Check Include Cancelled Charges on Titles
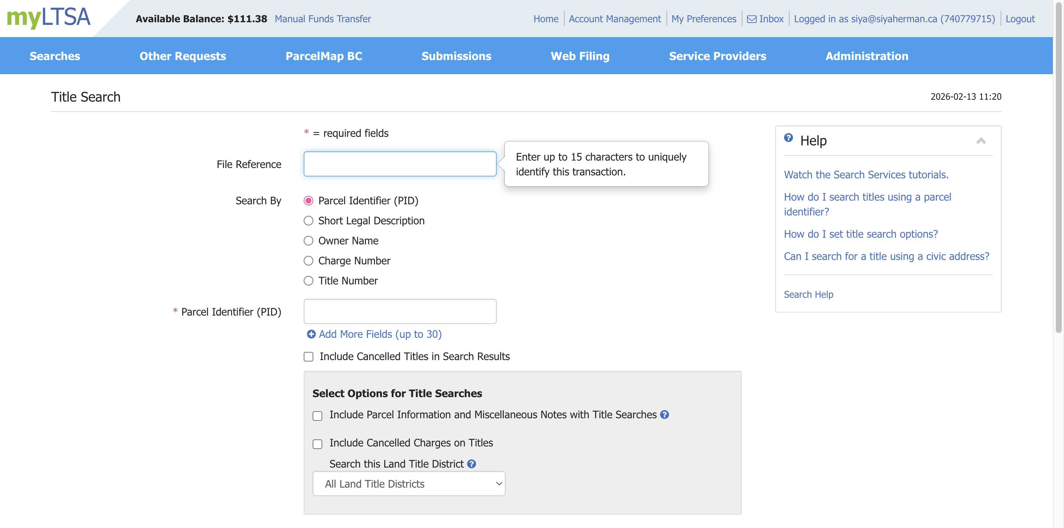The width and height of the screenshot is (1064, 528). tap(317, 444)
